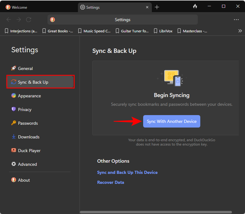Screen dimensions: 245x214
Task: Select Sync & Back Up sidebar item
Action: [x=40, y=82]
